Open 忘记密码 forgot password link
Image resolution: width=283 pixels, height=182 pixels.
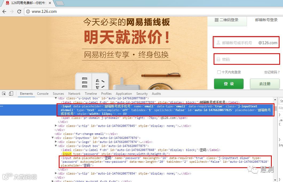click(272, 72)
